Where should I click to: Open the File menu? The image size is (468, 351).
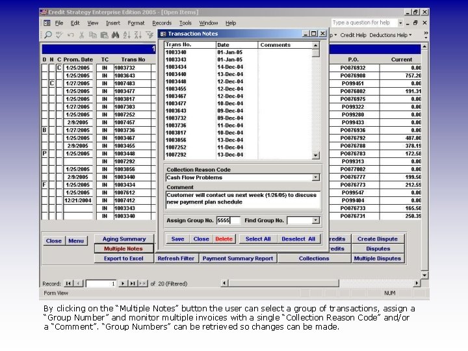58,23
